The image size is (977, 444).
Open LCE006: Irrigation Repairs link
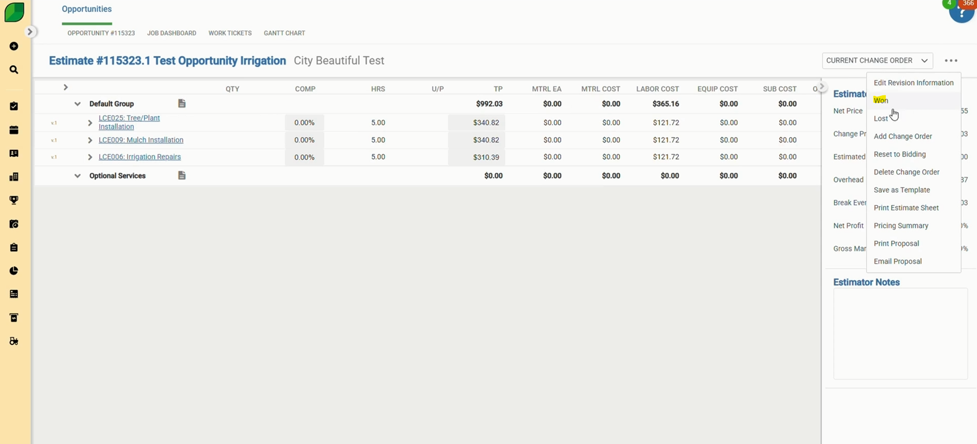pyautogui.click(x=140, y=157)
